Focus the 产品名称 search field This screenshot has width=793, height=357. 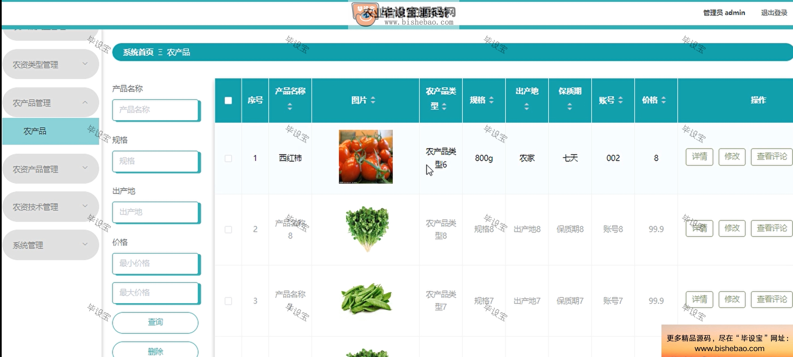click(x=156, y=110)
